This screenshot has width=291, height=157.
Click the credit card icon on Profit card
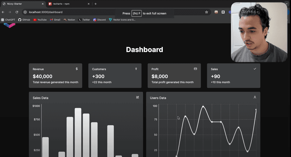[x=195, y=69]
